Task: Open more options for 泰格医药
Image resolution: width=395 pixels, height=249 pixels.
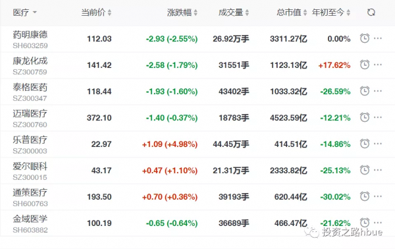Action: coord(378,91)
